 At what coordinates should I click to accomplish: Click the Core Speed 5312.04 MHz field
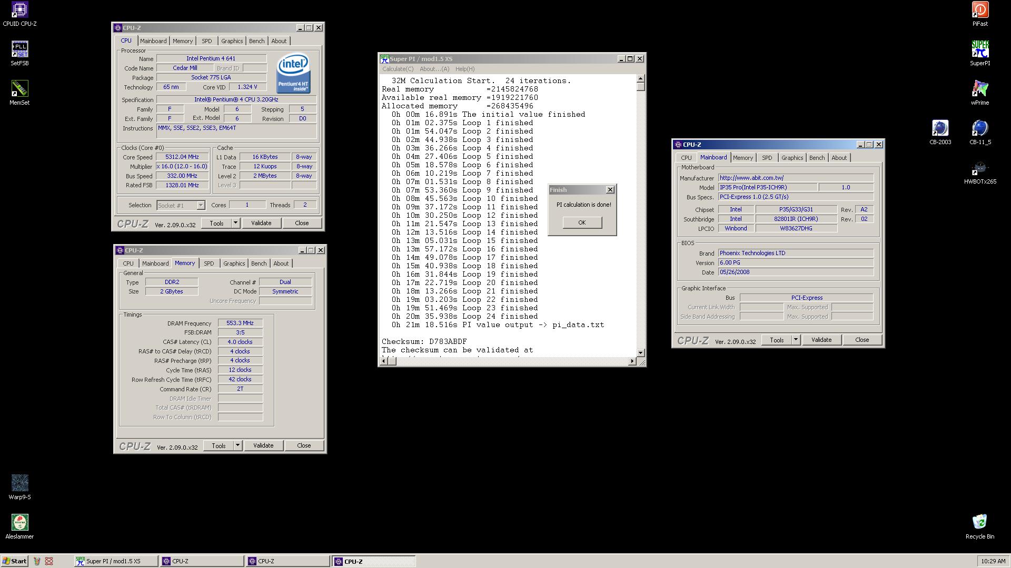(x=182, y=157)
